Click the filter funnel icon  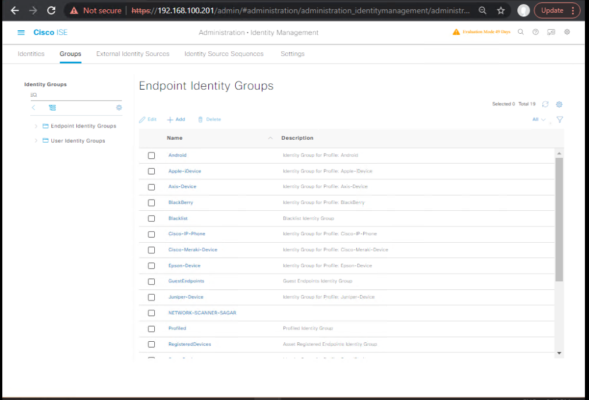click(560, 119)
